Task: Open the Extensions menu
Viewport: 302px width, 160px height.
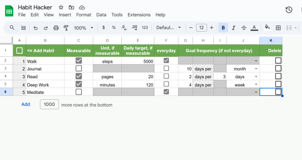Action: coord(139,15)
